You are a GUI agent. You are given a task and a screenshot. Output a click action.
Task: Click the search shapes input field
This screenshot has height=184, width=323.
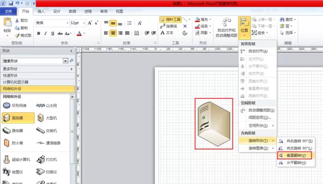click(x=32, y=61)
